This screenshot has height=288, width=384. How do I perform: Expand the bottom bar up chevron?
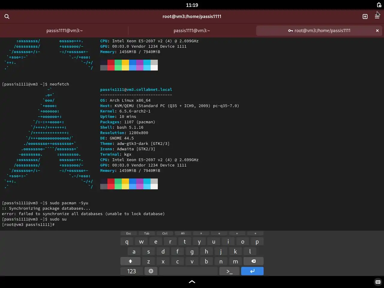[192, 282]
